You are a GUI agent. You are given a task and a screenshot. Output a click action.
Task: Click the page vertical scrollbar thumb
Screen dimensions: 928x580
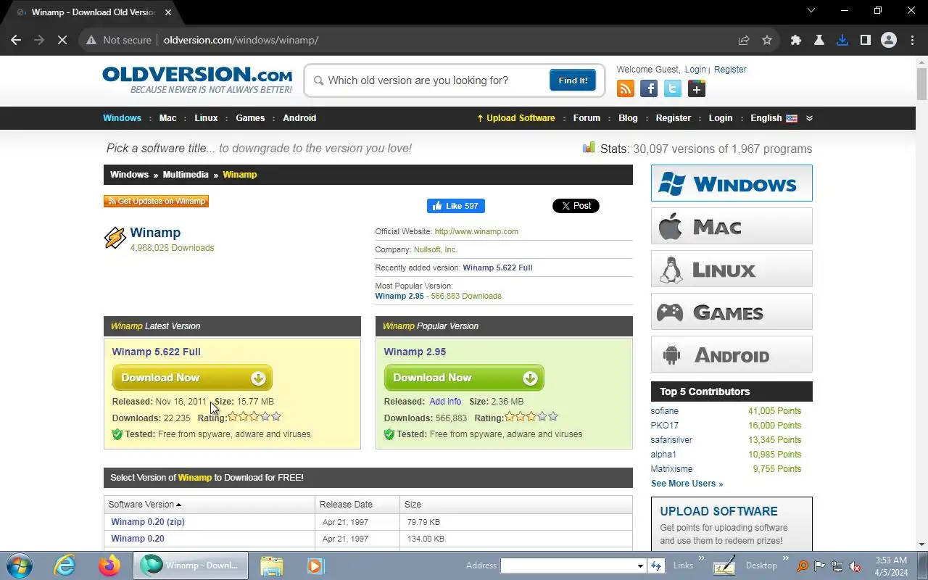921,84
